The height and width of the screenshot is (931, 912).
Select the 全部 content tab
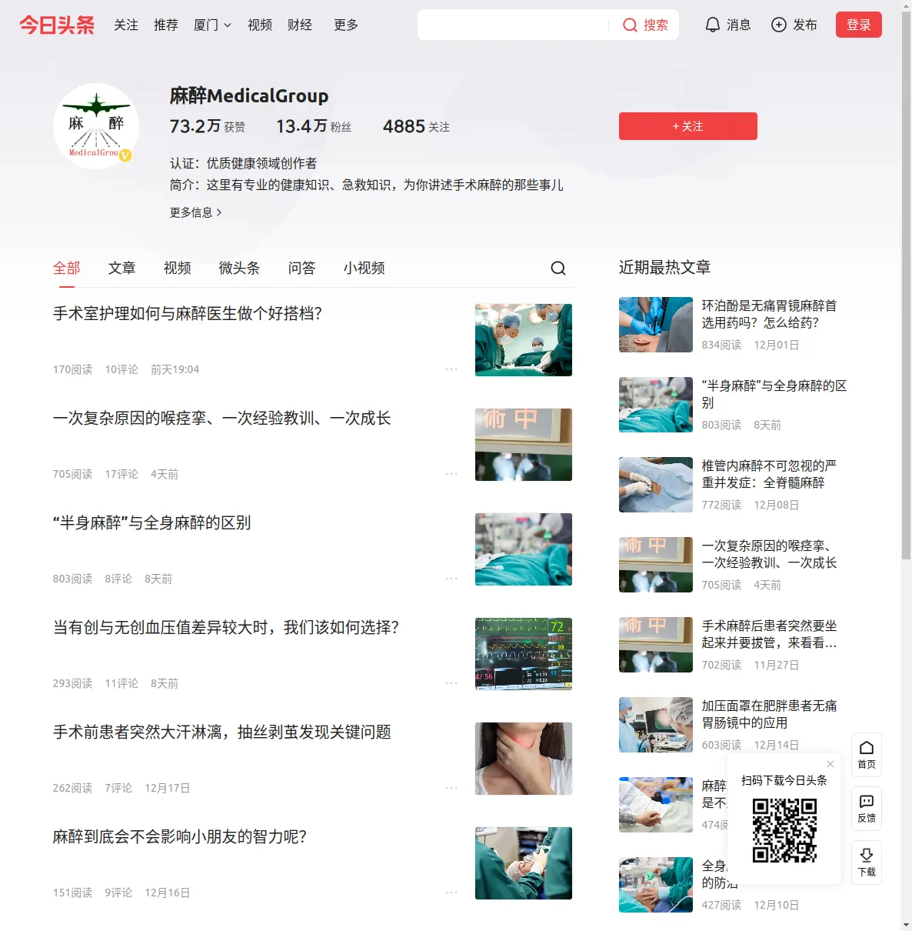(67, 268)
